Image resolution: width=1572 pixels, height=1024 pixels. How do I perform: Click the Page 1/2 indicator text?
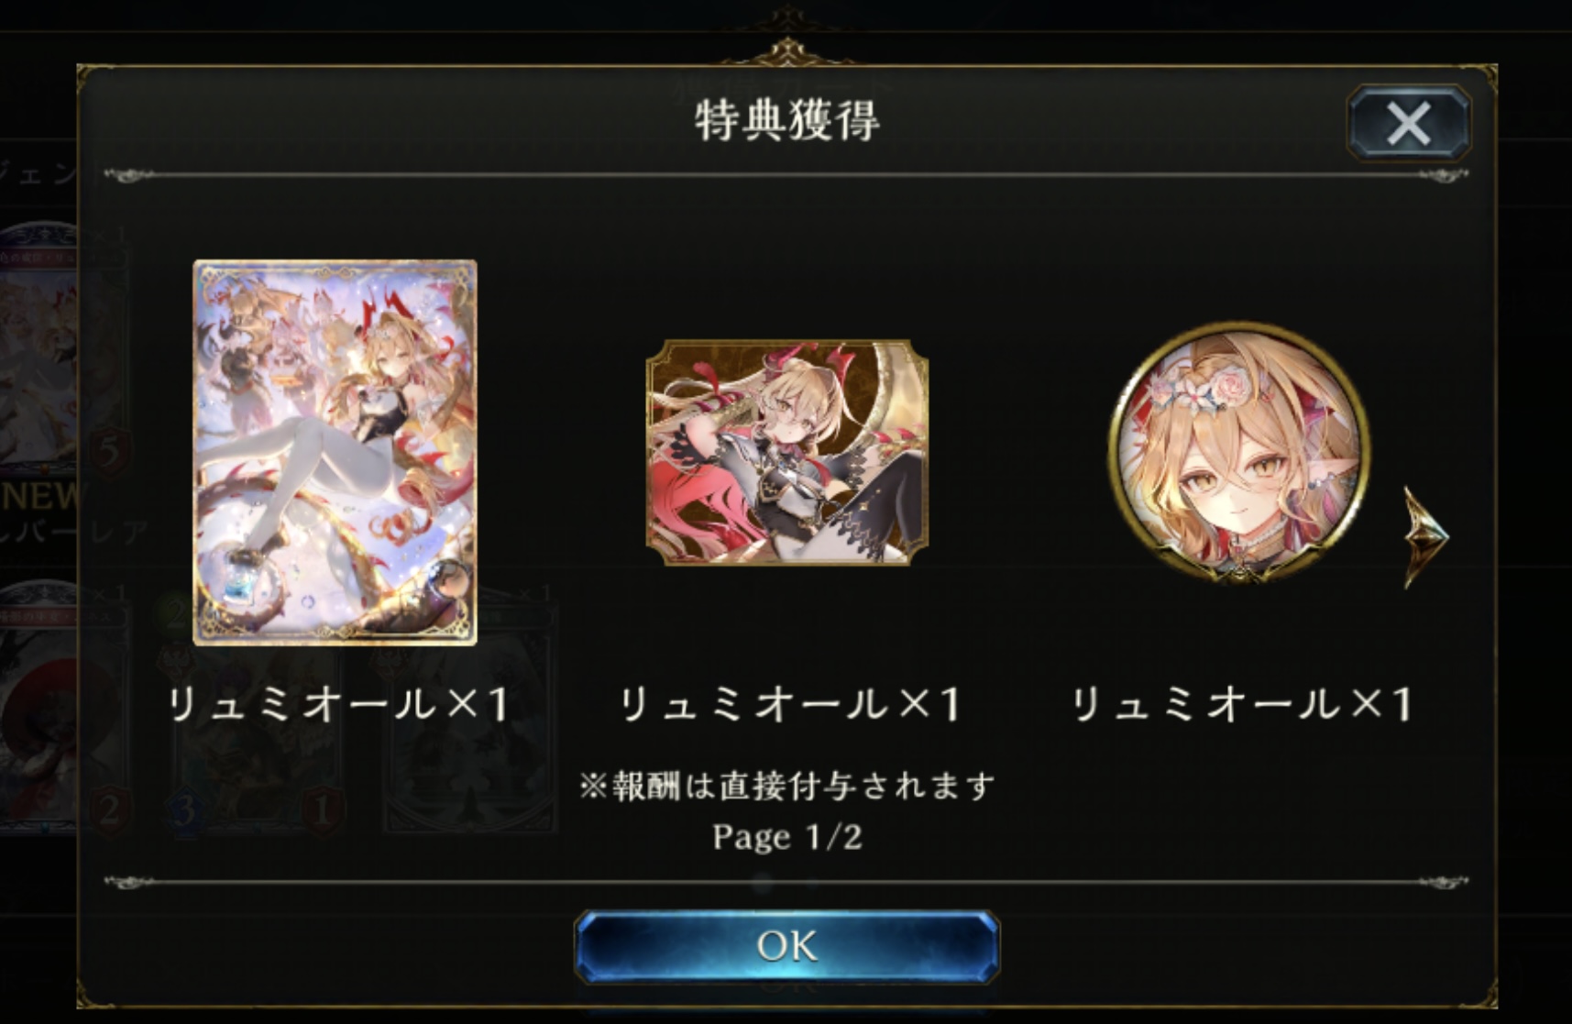point(786,837)
